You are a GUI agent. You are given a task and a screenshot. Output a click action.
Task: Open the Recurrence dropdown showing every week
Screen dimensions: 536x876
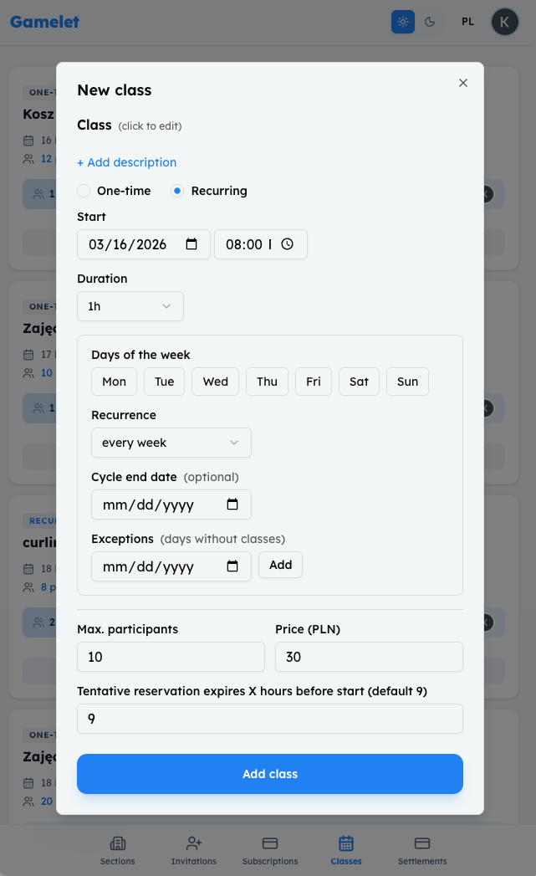click(x=171, y=442)
